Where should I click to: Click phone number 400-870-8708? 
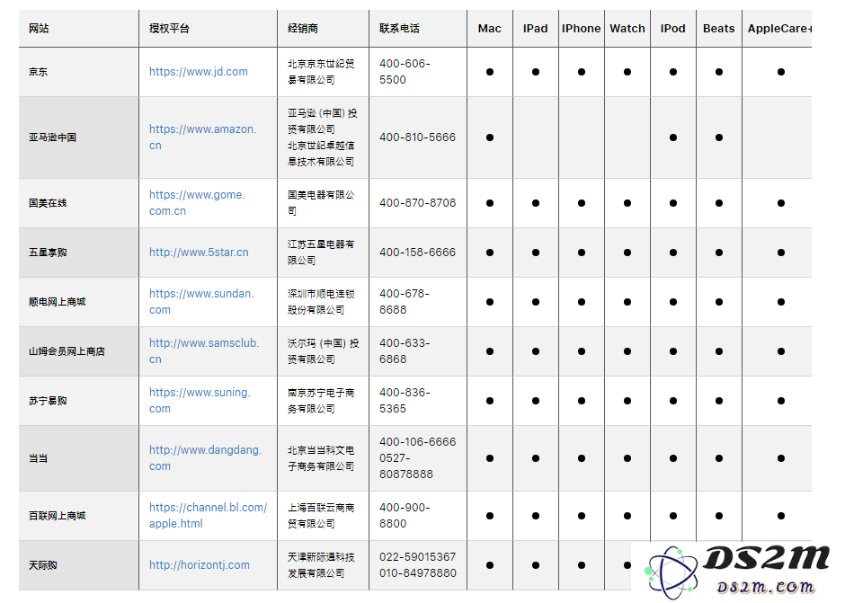418,203
